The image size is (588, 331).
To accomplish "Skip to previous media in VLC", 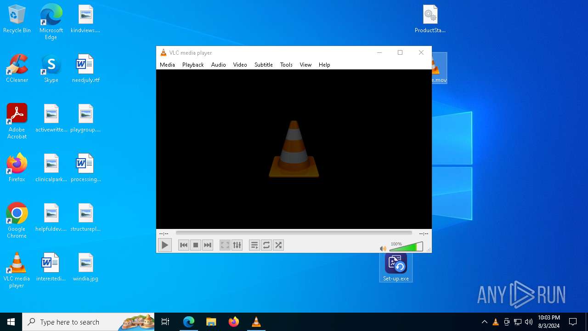I will 184,245.
